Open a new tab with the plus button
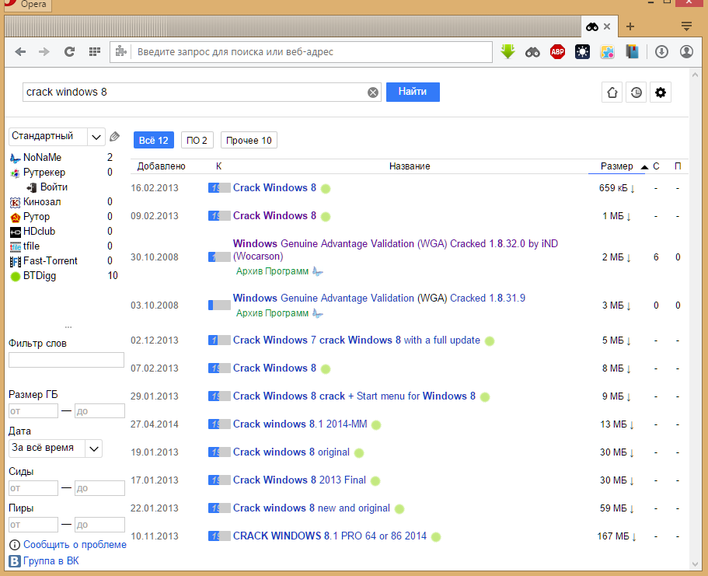The image size is (708, 576). [630, 26]
